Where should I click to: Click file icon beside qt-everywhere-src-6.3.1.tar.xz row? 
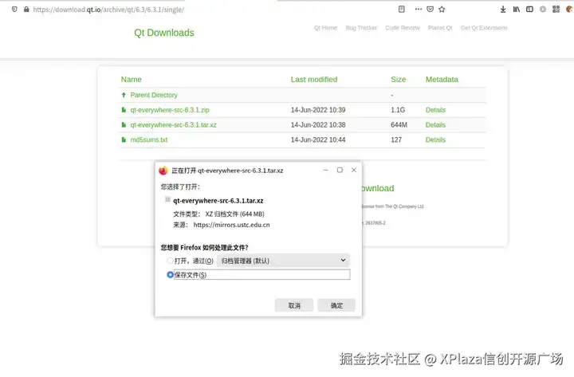(124, 125)
